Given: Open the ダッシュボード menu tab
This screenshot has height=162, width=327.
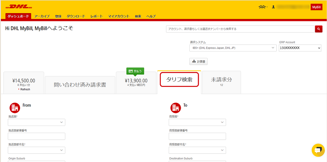Looking at the screenshot, I should [18, 16].
